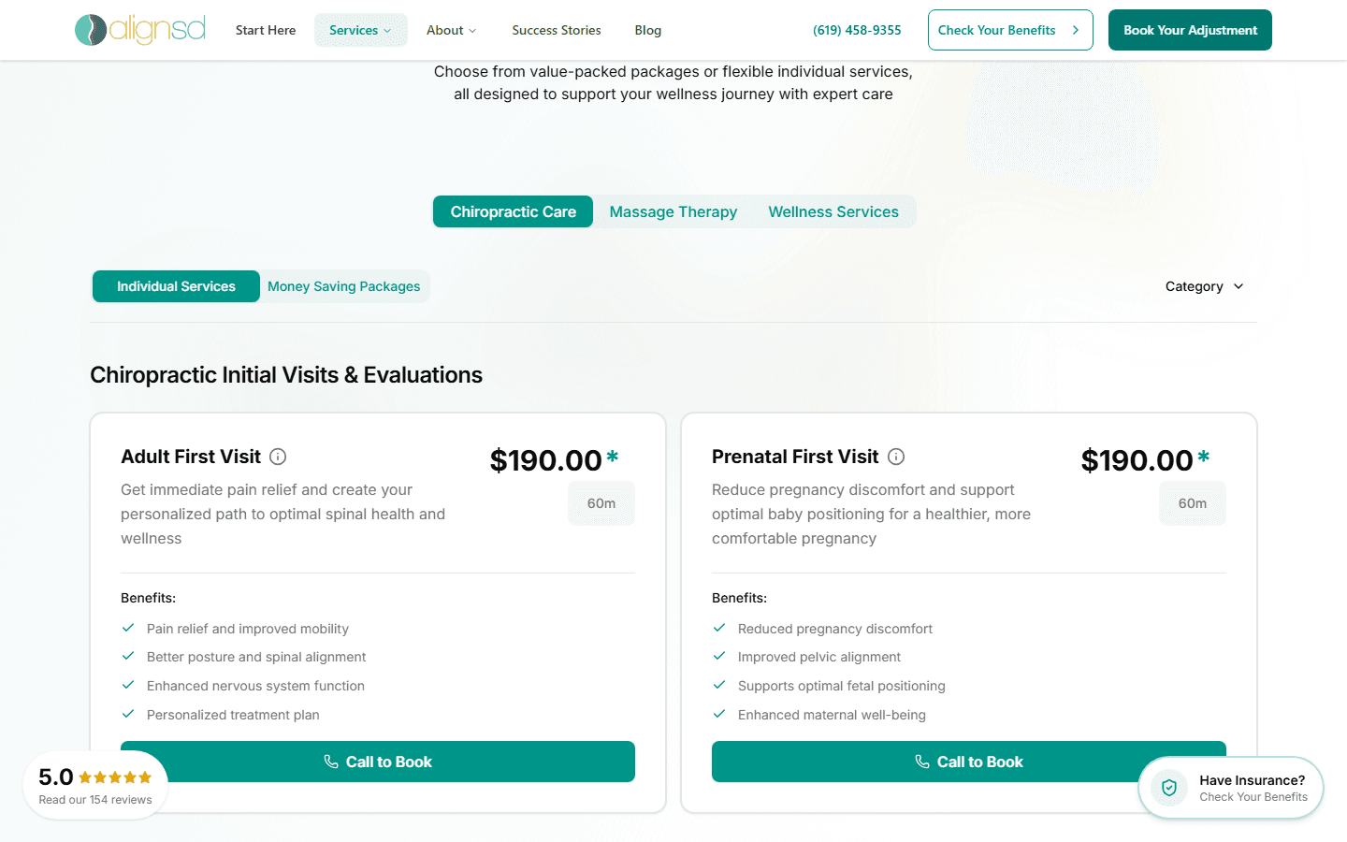Switch to Money Saving Packages
The width and height of the screenshot is (1347, 842).
343,286
